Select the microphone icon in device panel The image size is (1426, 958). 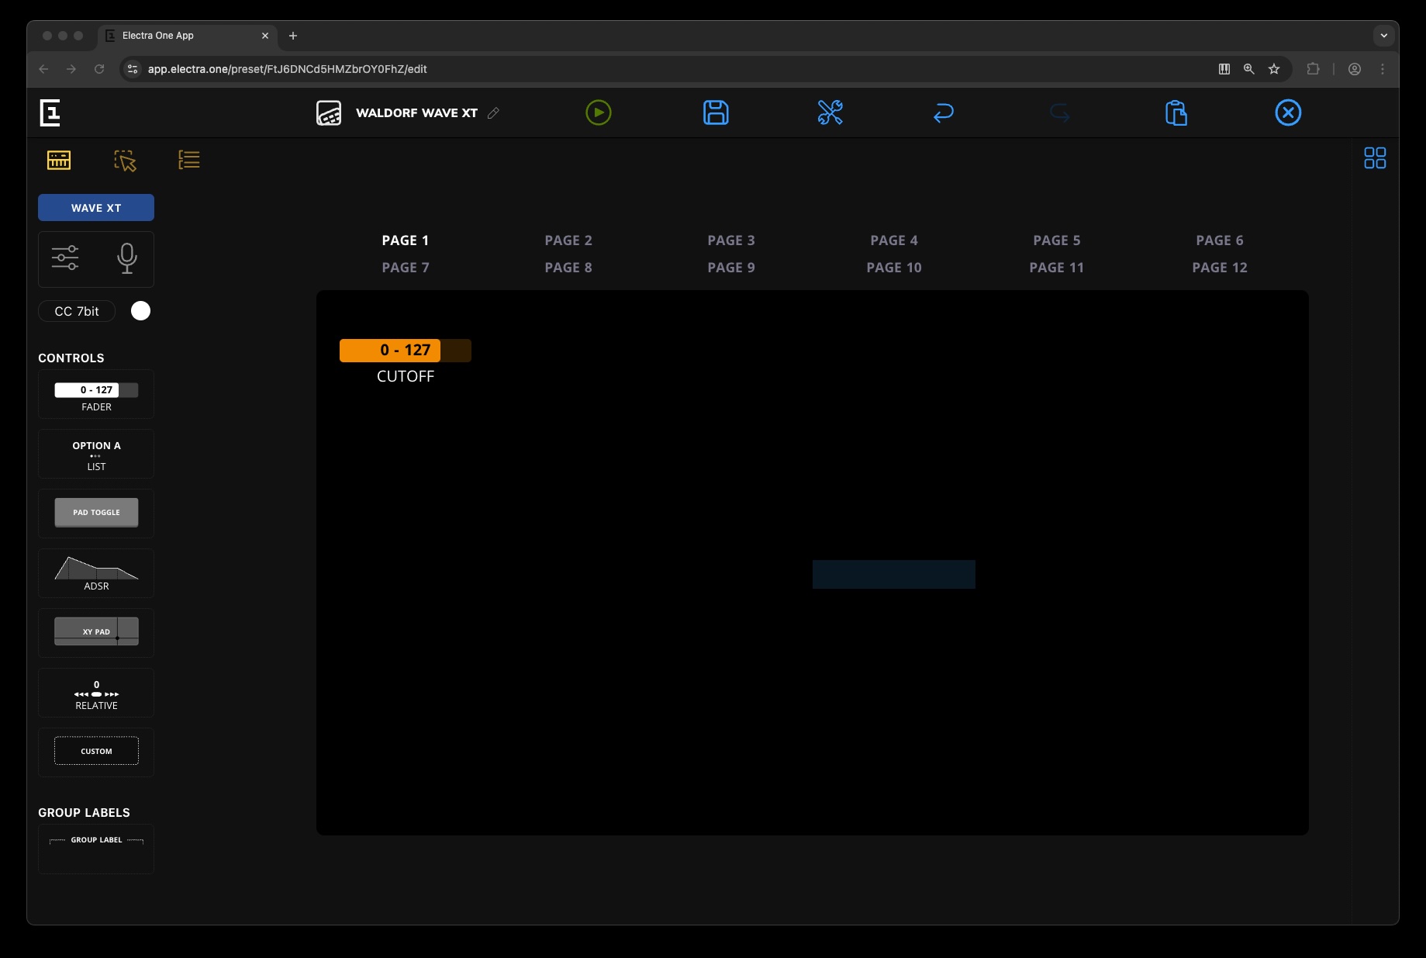(x=127, y=258)
